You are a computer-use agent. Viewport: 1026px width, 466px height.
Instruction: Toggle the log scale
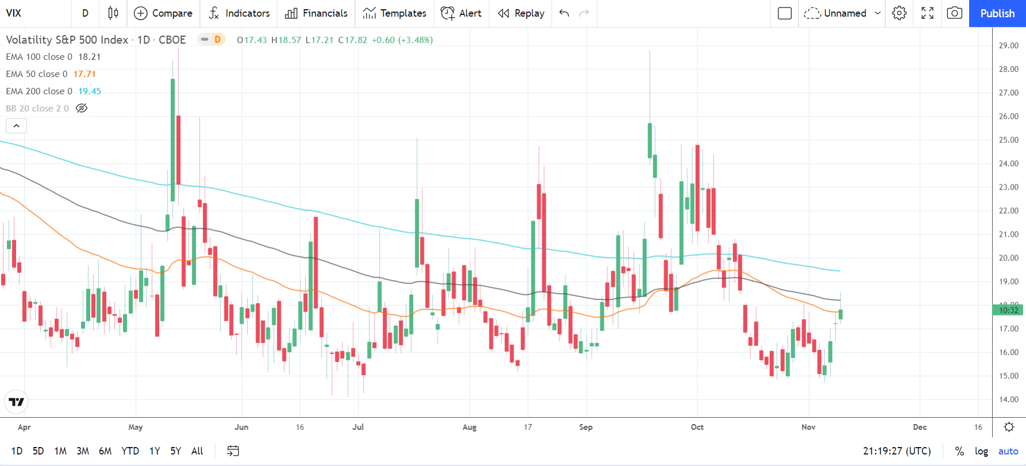click(x=981, y=451)
